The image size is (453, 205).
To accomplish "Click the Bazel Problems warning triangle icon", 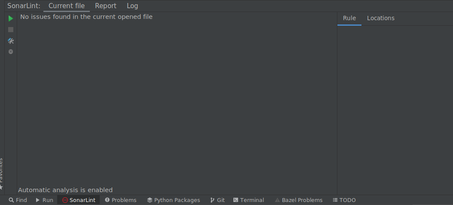I will [277, 200].
